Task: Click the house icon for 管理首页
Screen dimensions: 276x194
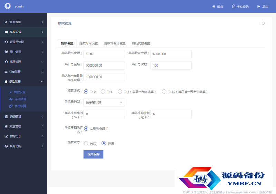Action: coord(6,22)
